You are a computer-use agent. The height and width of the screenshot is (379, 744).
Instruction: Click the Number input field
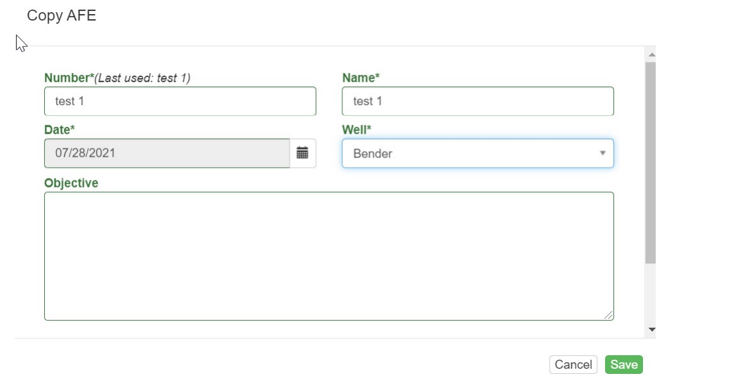click(x=180, y=101)
